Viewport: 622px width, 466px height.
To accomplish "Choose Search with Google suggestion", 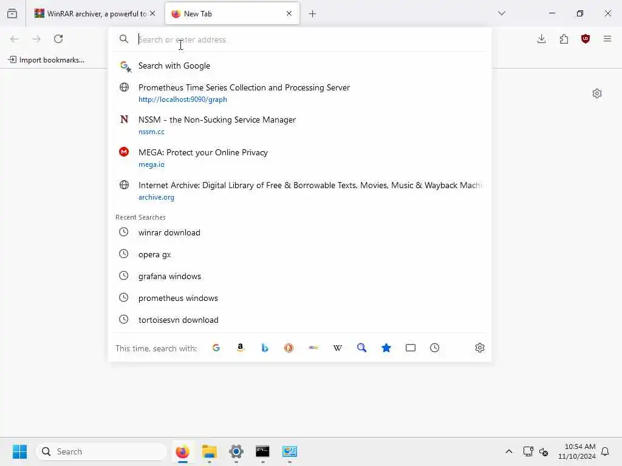I will pos(299,66).
